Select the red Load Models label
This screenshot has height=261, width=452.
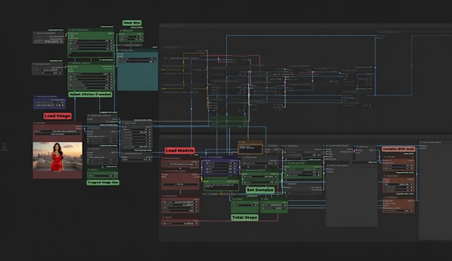pyautogui.click(x=179, y=150)
